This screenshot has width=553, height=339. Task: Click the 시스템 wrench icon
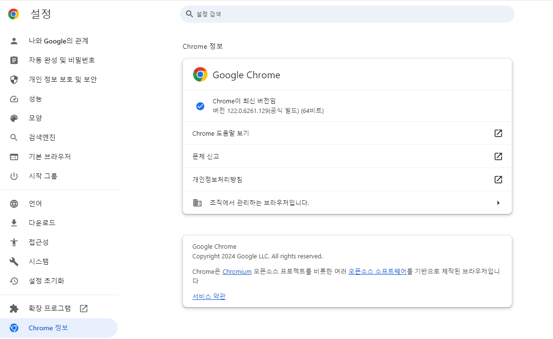click(x=15, y=261)
